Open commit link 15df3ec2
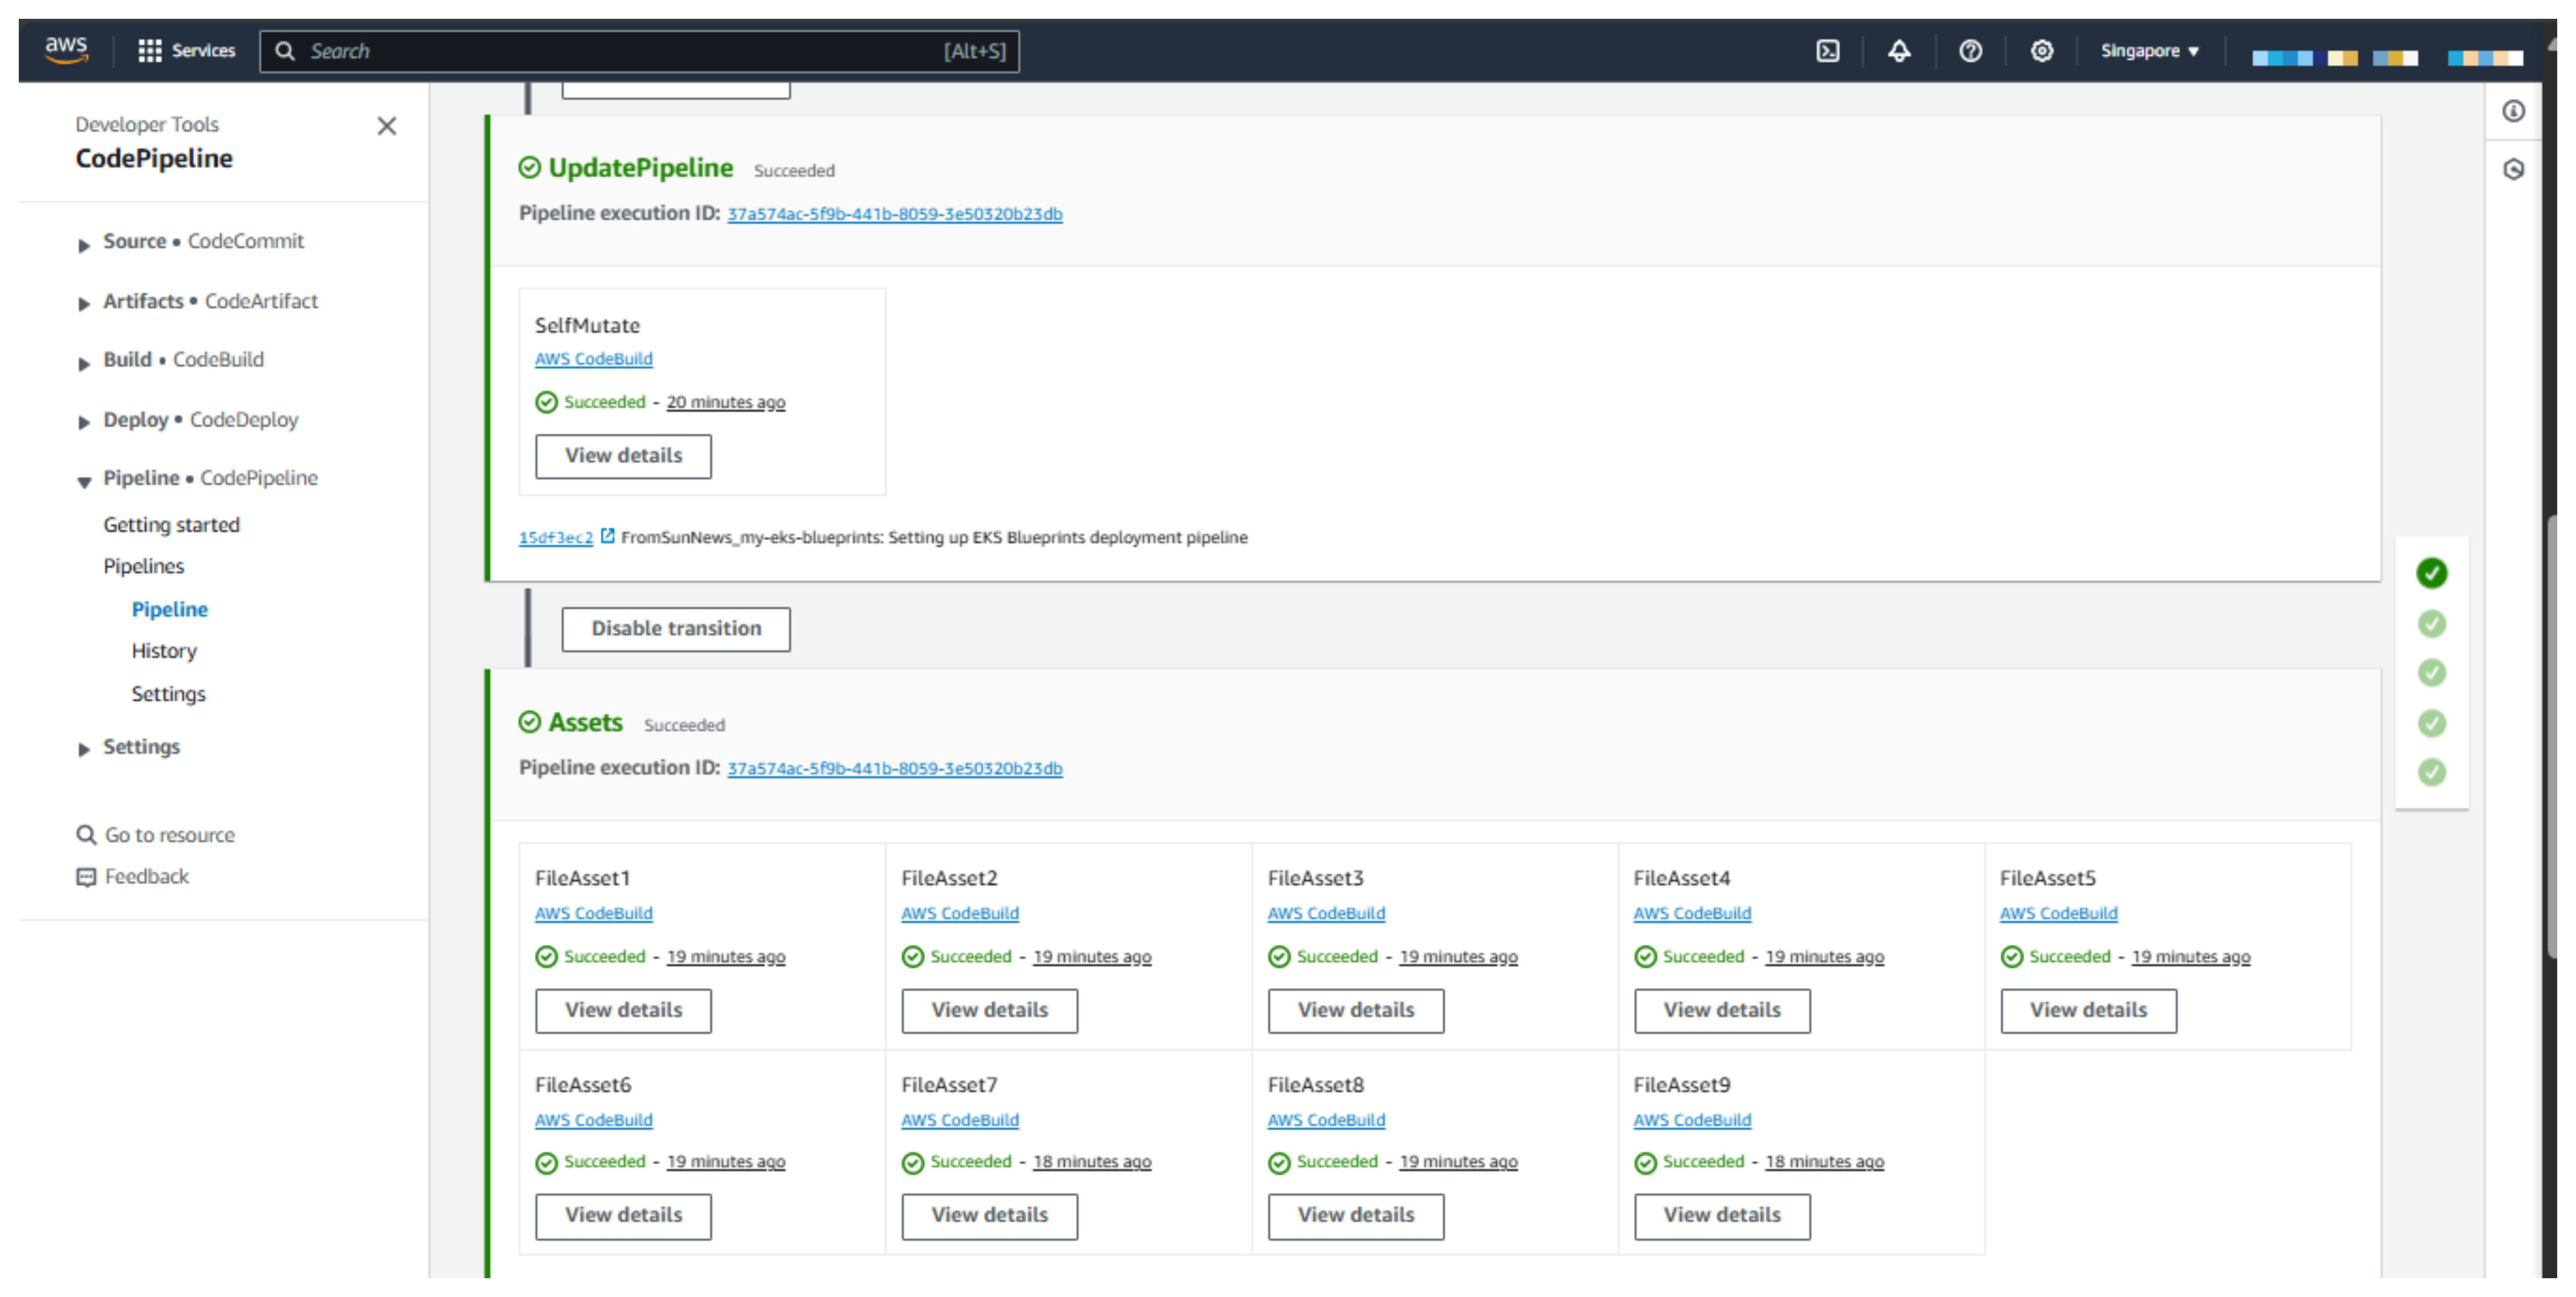 tap(556, 538)
